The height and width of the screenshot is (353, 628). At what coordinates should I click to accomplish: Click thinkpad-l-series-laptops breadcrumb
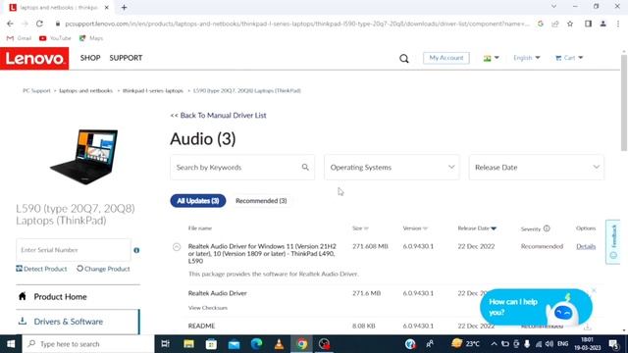click(153, 91)
